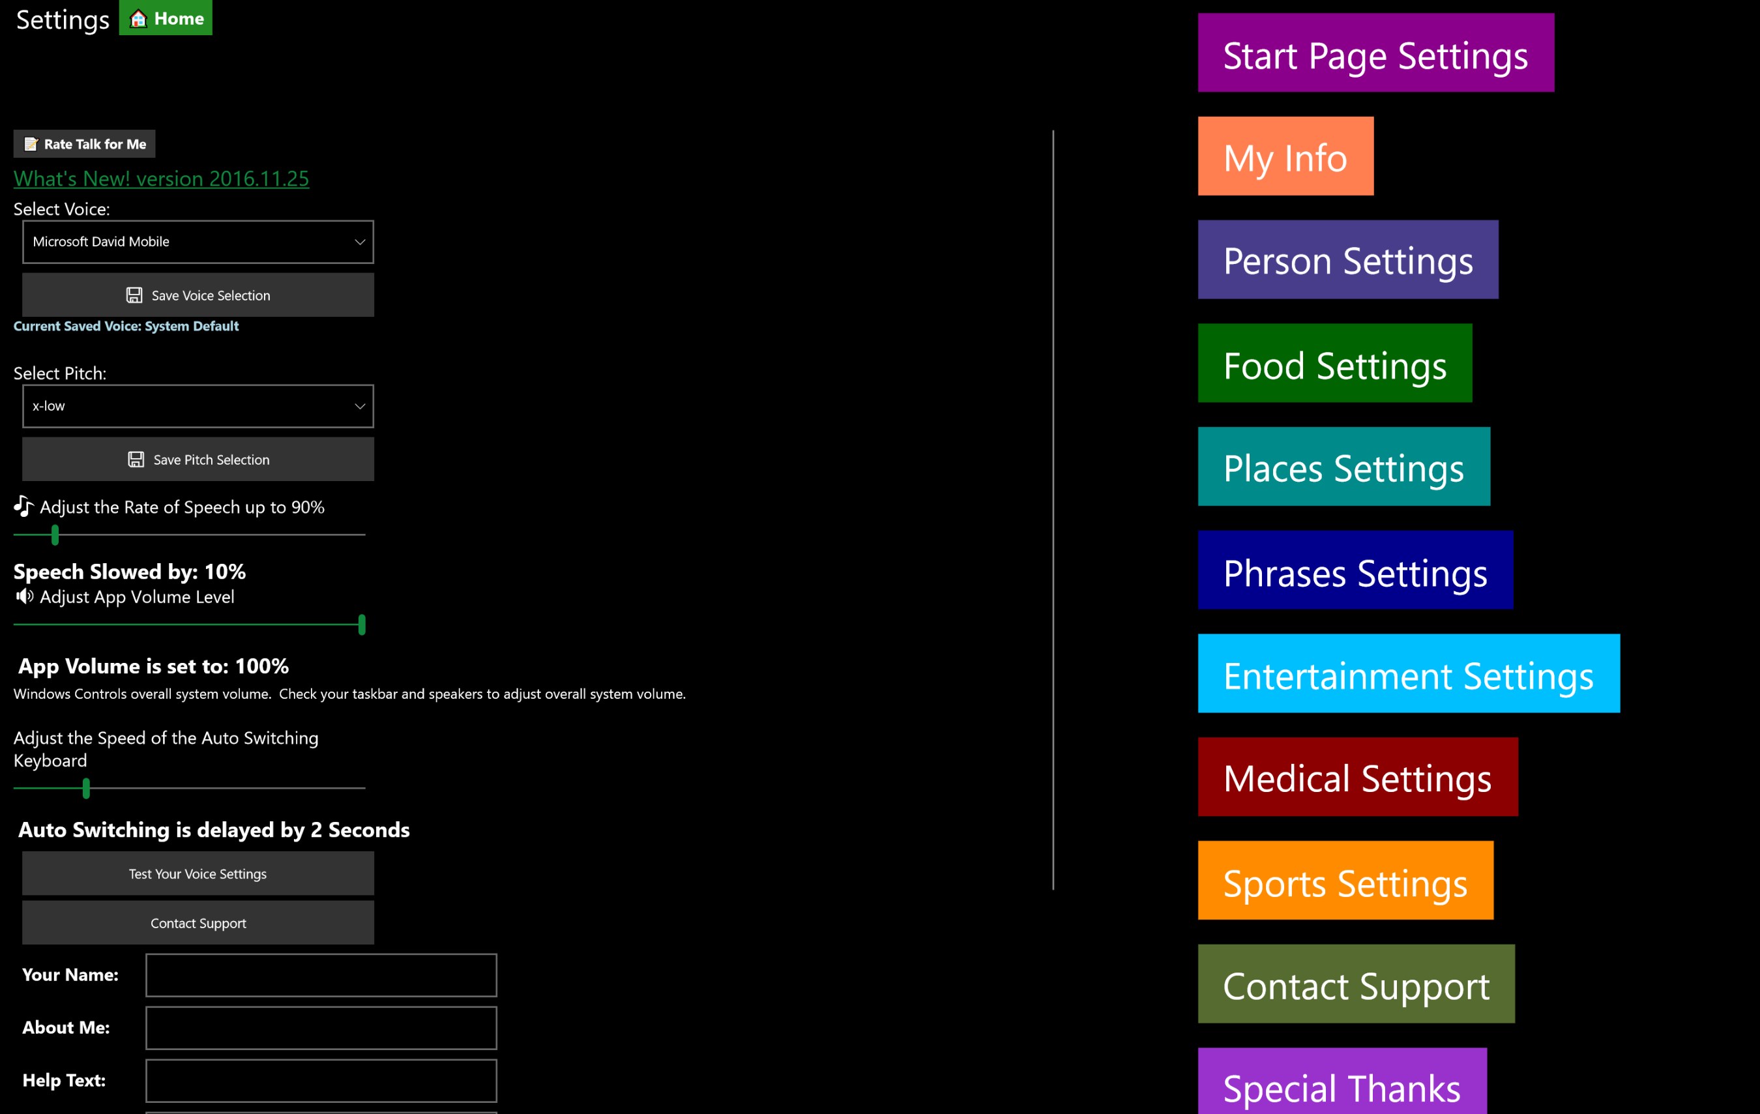The width and height of the screenshot is (1760, 1114).
Task: Click the speaker icon beside App Volume Level
Action: click(x=24, y=596)
